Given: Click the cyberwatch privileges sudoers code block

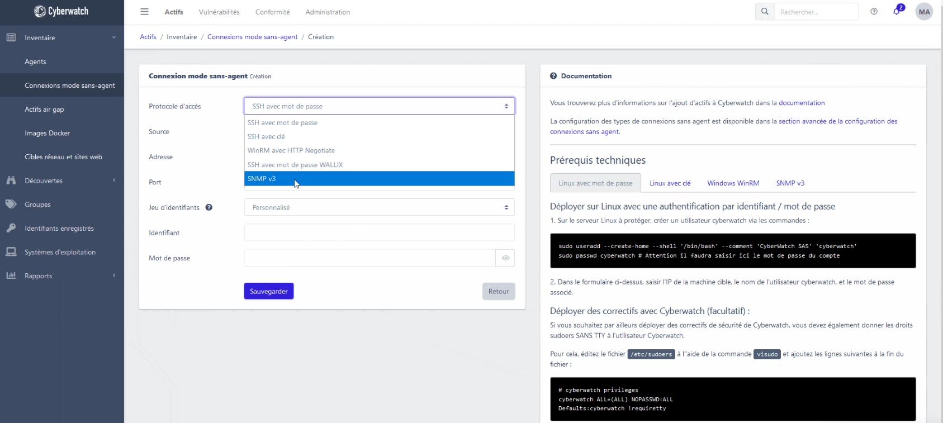Looking at the screenshot, I should click(733, 399).
